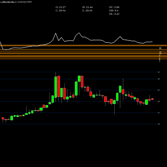Image resolution: width=167 pixels, height=167 pixels.
Task: Select the OH: 0.8 reading
Action: [114, 11]
